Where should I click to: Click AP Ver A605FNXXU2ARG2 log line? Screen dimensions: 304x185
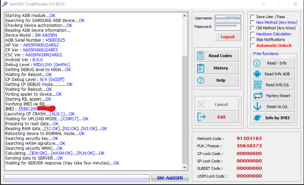pos(32,45)
